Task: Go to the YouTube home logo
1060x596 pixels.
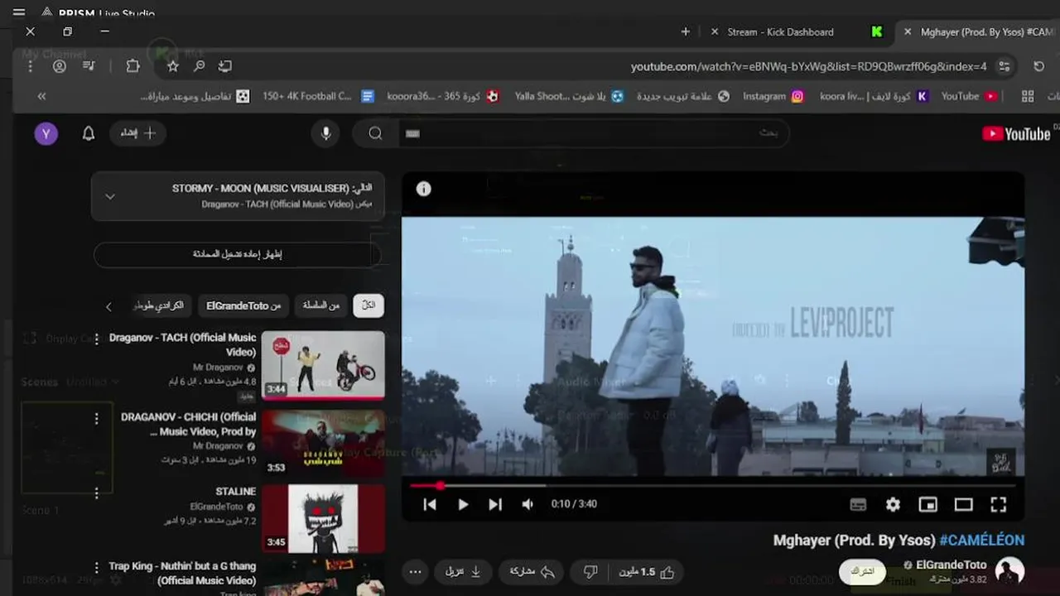Action: tap(1016, 134)
